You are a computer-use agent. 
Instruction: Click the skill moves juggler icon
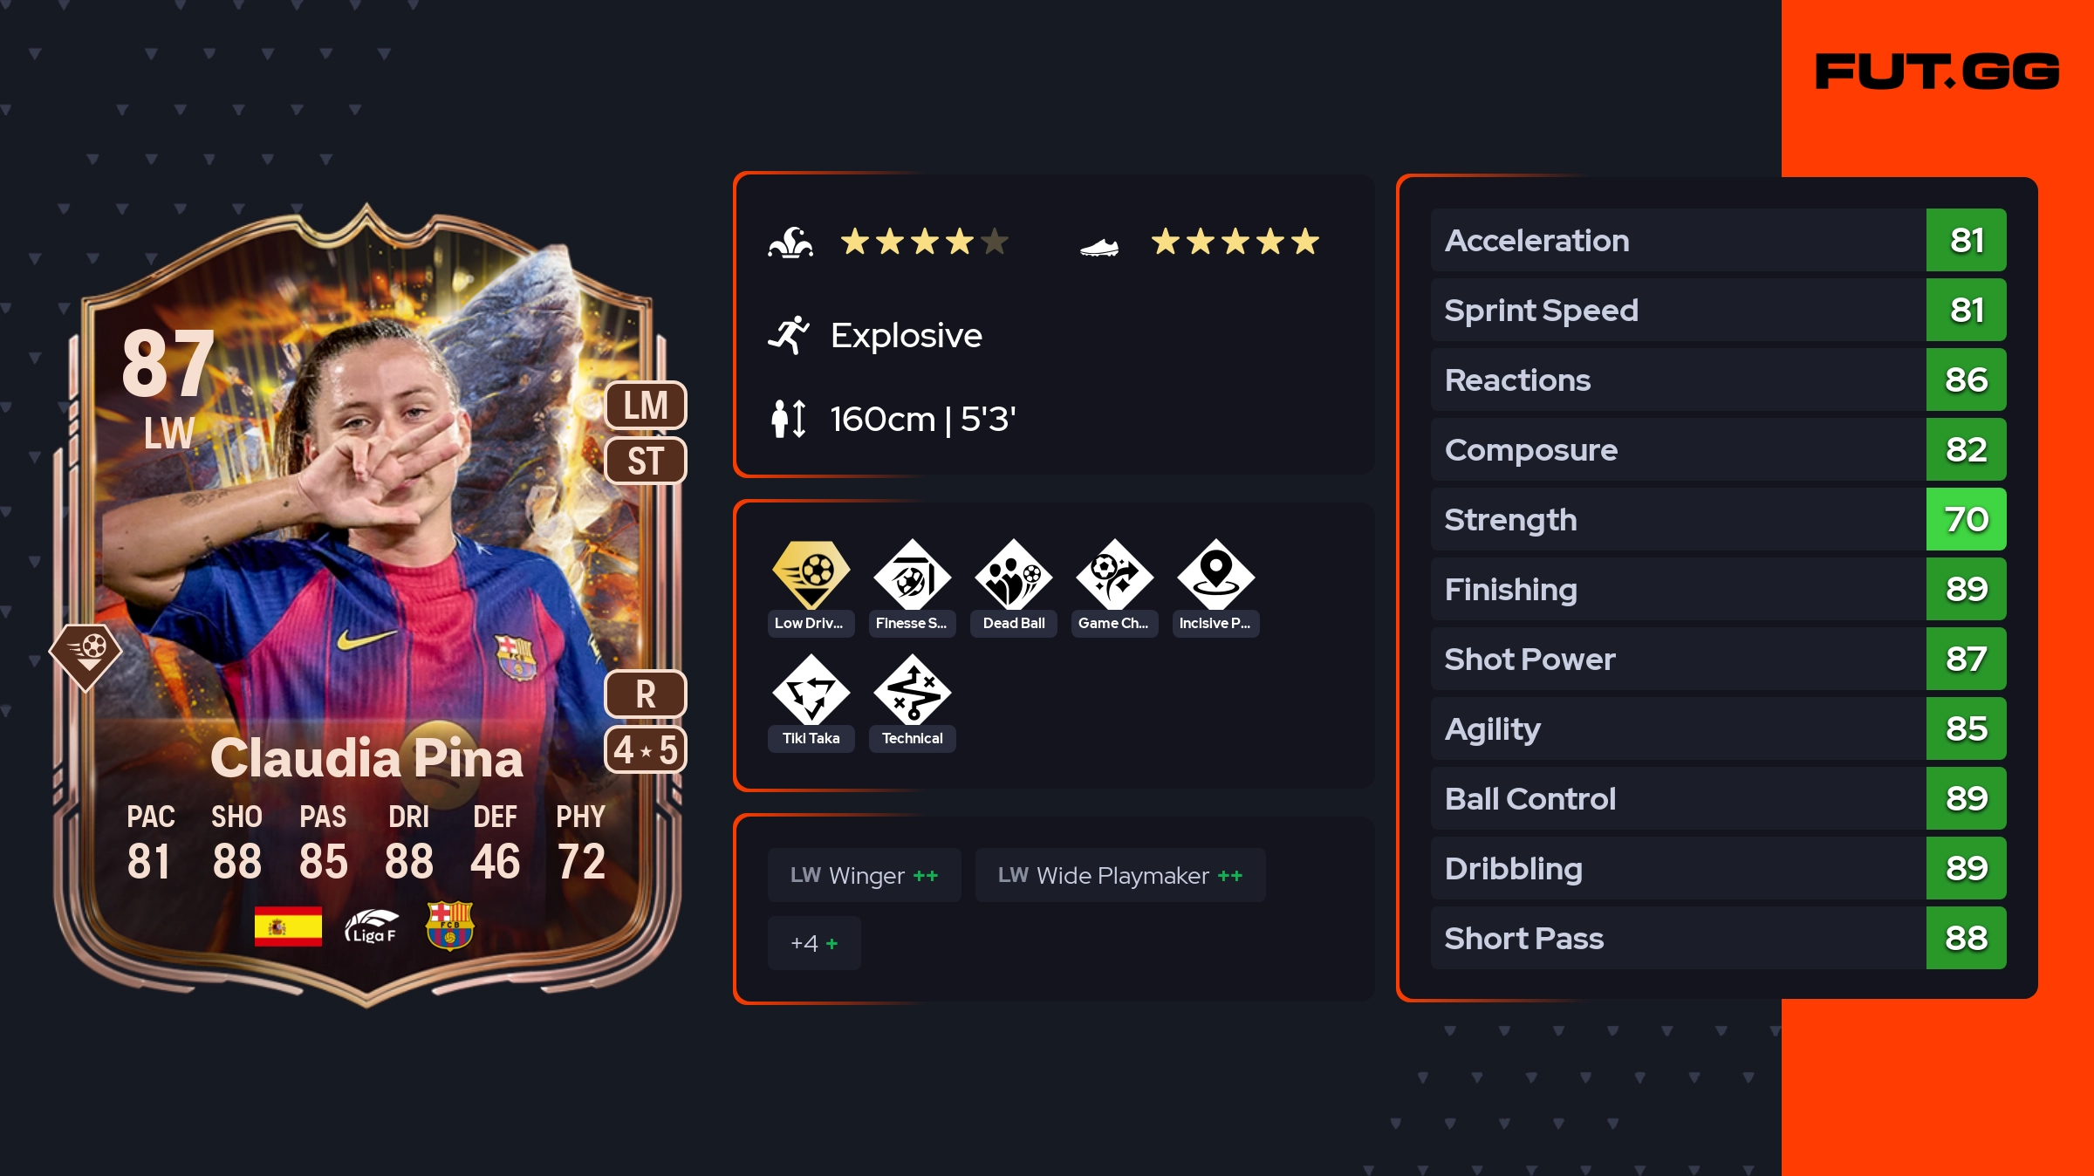[x=790, y=243]
